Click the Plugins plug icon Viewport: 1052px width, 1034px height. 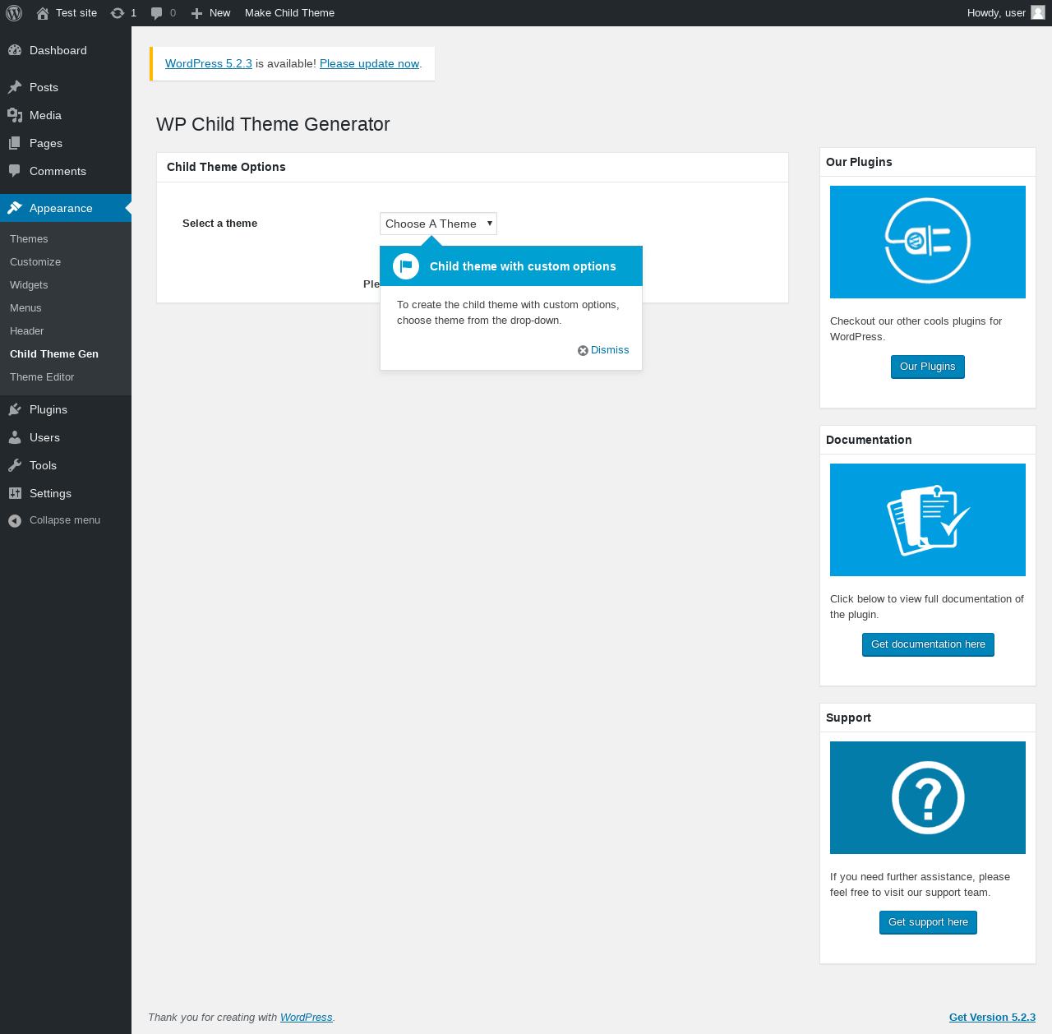click(15, 409)
